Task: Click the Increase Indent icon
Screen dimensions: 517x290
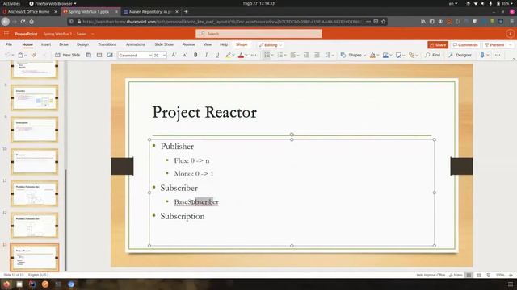Action: coord(317,56)
